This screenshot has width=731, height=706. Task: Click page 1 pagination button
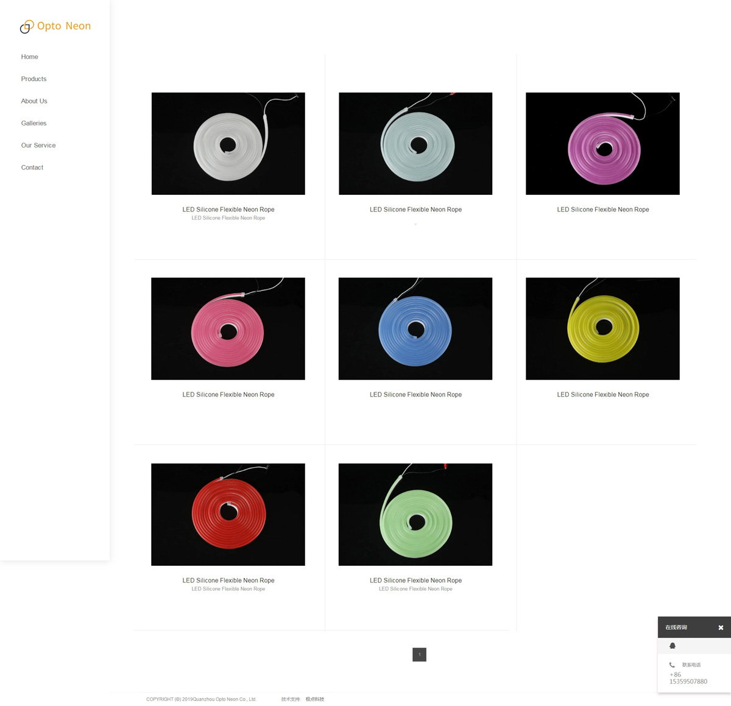pos(419,655)
